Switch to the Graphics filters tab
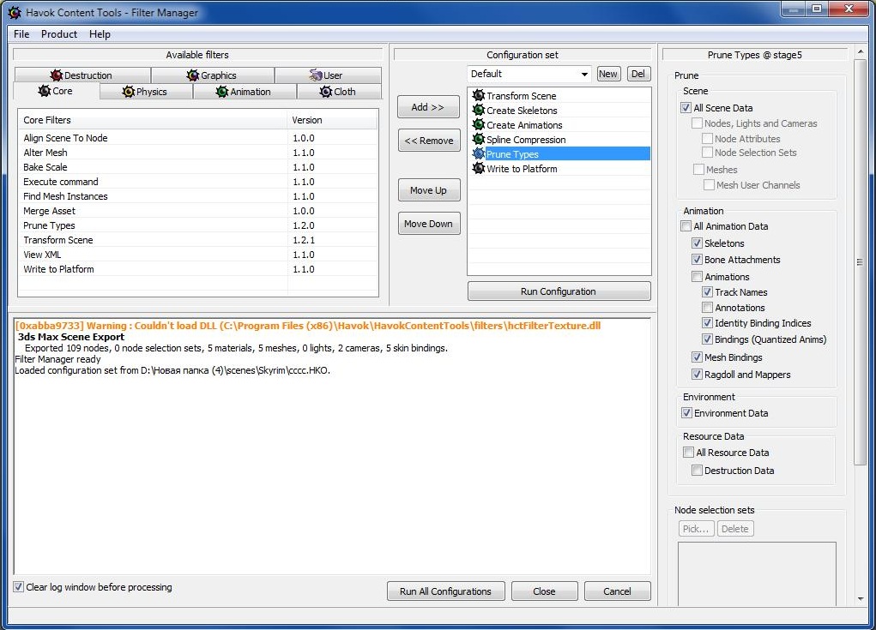The image size is (876, 630). [212, 75]
